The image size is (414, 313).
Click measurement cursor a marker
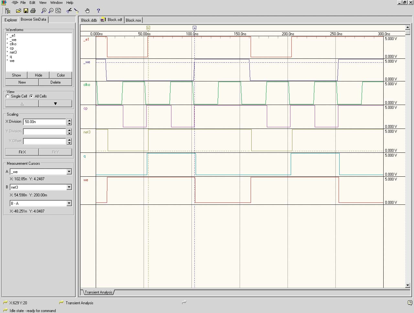[x=194, y=28]
